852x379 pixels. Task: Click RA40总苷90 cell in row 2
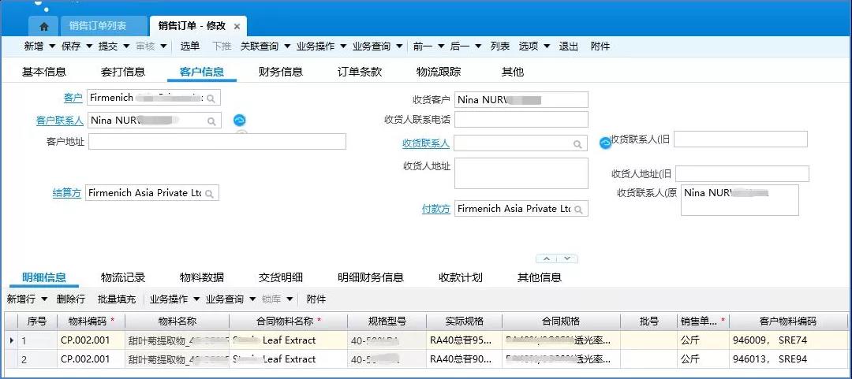[464, 359]
